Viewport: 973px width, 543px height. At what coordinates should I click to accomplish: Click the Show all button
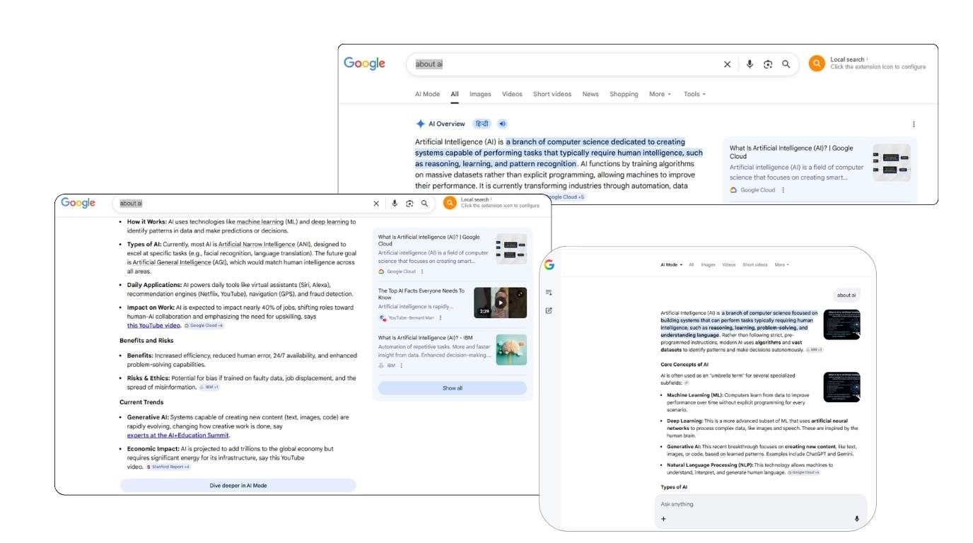[453, 388]
